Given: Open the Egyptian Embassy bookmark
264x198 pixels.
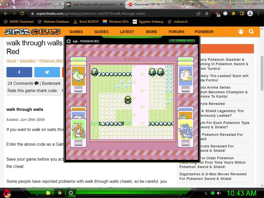Looking at the screenshot, I should pyautogui.click(x=148, y=22).
